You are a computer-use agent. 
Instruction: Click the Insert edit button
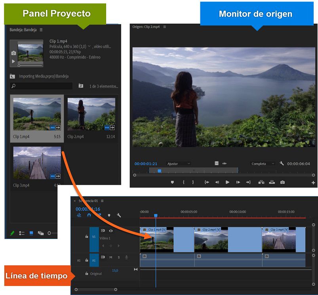pyautogui.click(x=261, y=182)
